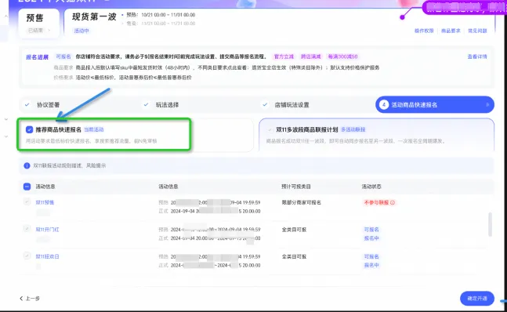Click the 不参与联报 status text

point(376,203)
